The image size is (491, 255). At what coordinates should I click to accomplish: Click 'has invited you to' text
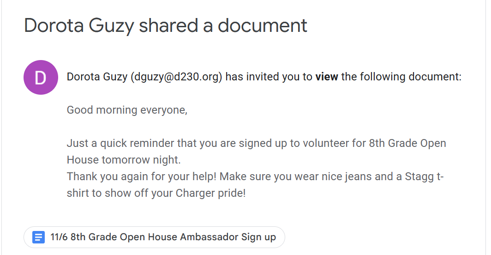(x=269, y=77)
